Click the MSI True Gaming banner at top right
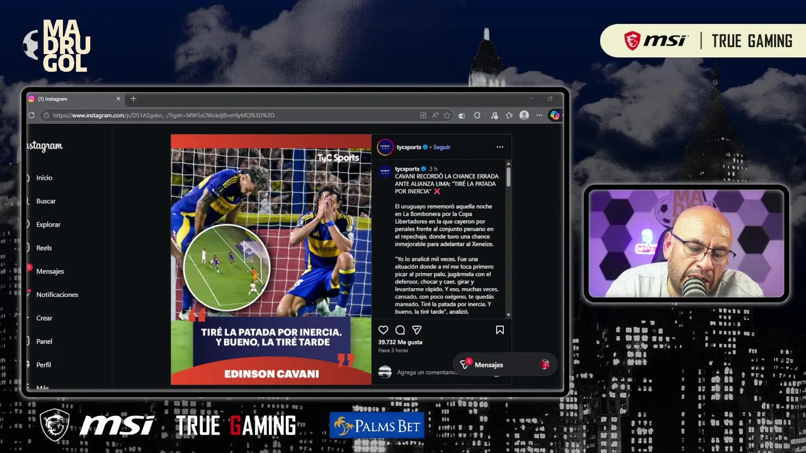Image resolution: width=806 pixels, height=453 pixels. (x=703, y=41)
